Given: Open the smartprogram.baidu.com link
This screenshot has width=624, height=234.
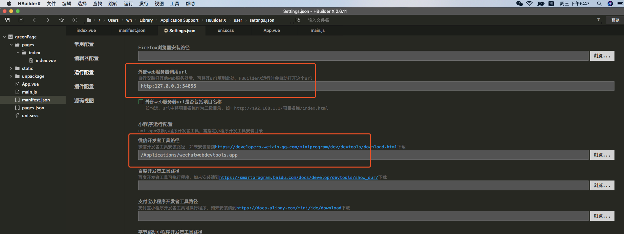Looking at the screenshot, I should pyautogui.click(x=299, y=177).
